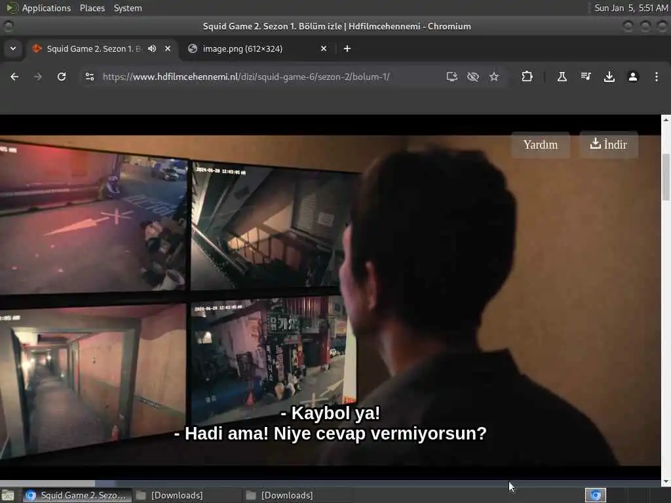This screenshot has height=503, width=671.
Task: Switch to the image.png (612×324) tab
Action: [x=258, y=48]
